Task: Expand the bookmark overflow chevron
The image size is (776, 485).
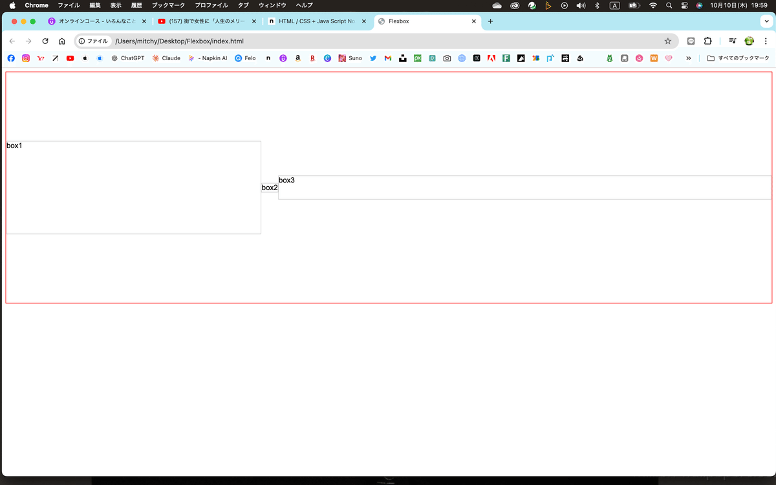Action: tap(688, 58)
